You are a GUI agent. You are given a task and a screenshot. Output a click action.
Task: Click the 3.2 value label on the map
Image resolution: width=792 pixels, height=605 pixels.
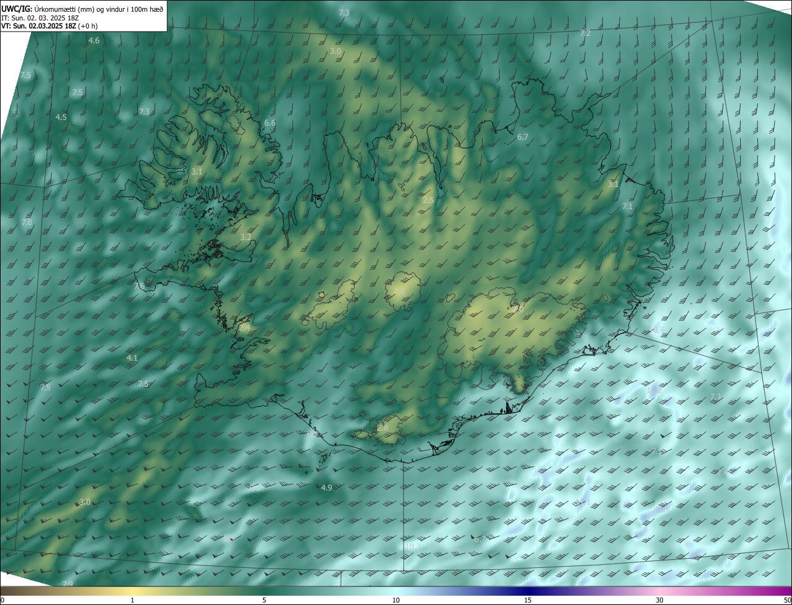[x=246, y=238]
